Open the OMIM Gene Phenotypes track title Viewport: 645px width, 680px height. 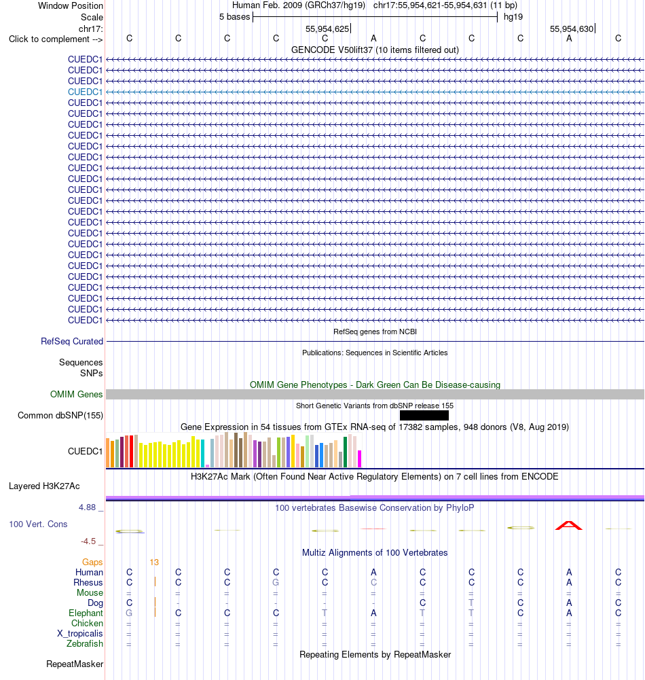(x=375, y=384)
